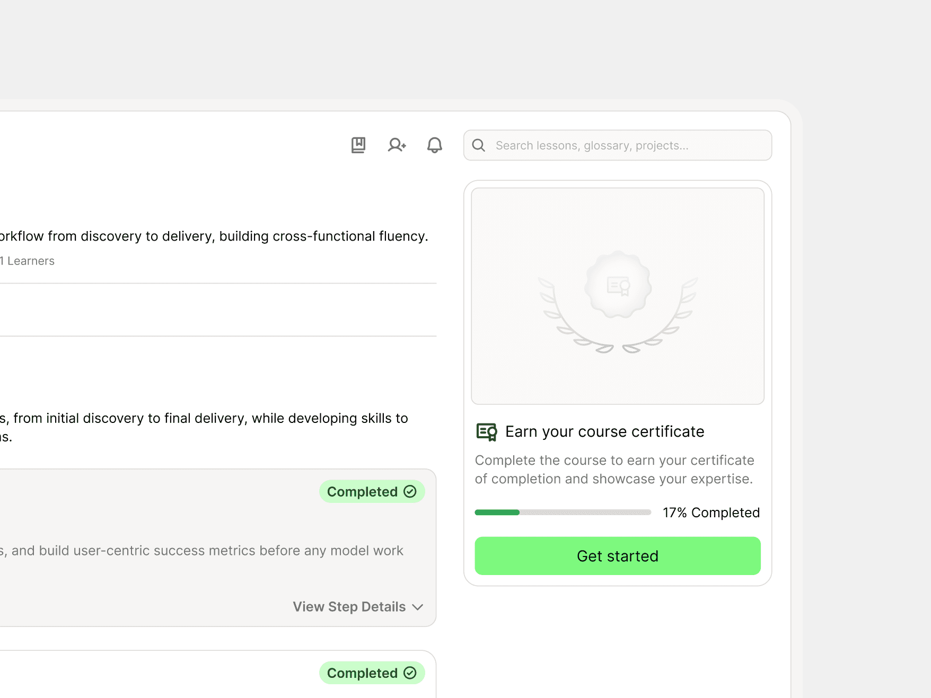Click the certificate description paragraph
931x698 pixels.
614,470
